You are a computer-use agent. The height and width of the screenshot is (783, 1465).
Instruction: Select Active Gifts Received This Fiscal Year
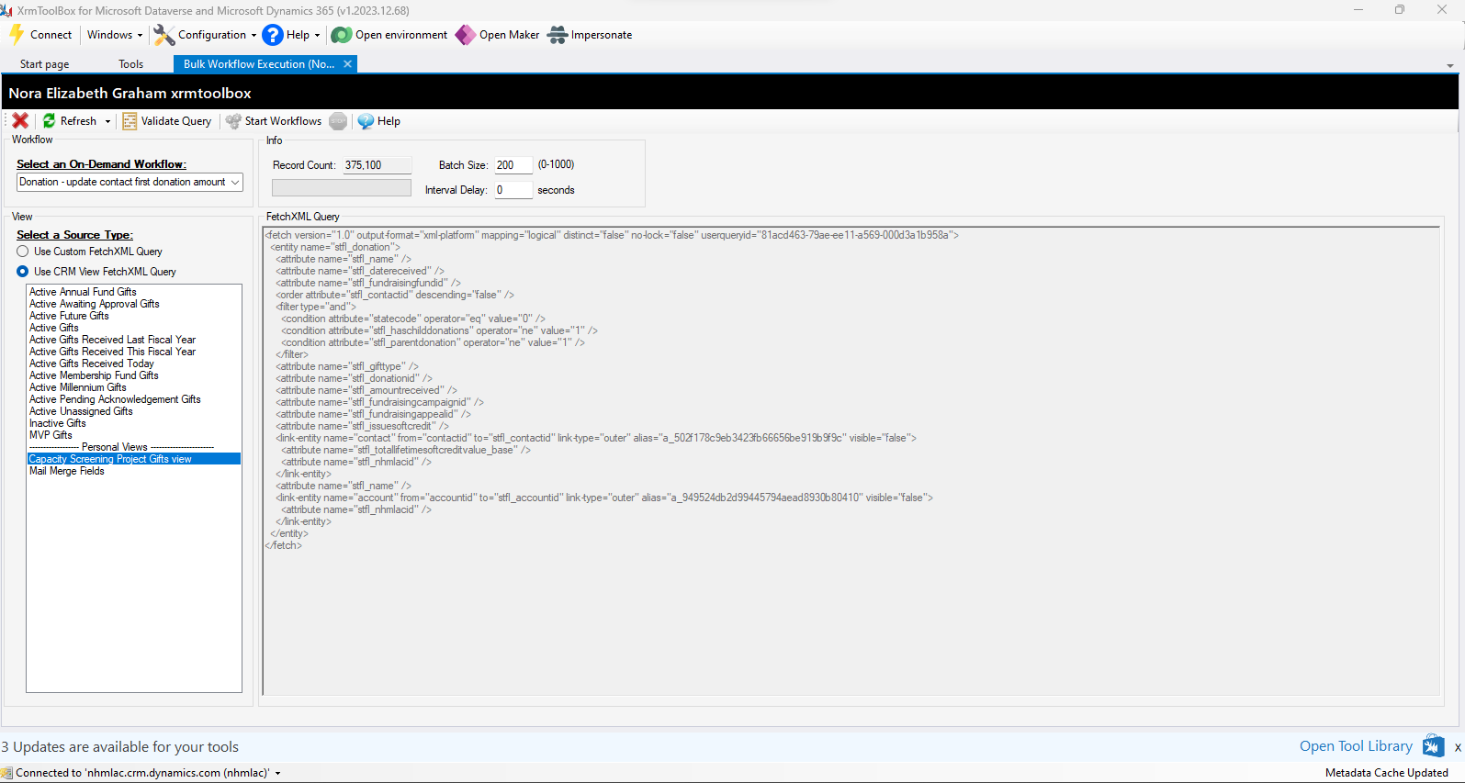[x=112, y=352]
